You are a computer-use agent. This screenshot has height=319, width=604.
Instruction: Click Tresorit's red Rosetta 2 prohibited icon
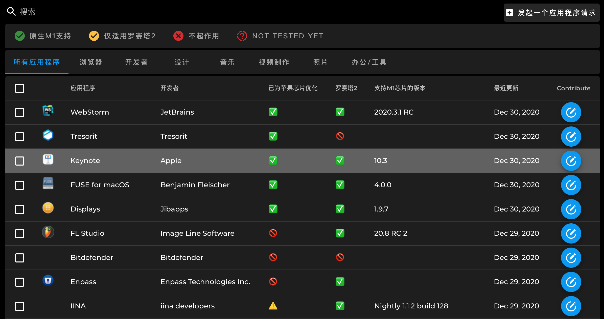[340, 136]
